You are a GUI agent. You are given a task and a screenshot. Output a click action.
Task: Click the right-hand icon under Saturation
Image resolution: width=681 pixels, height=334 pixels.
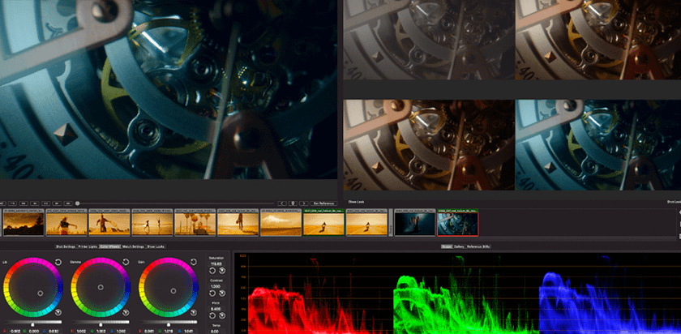[x=222, y=271]
